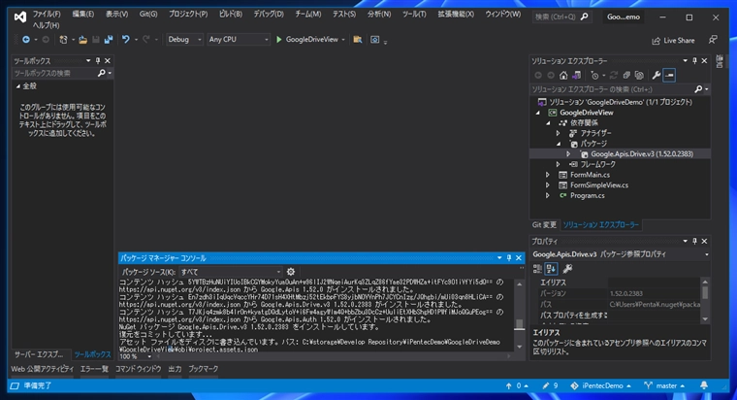The height and width of the screenshot is (400, 737).
Task: Click Property Pages wrench in Properties panel
Action: [x=567, y=269]
